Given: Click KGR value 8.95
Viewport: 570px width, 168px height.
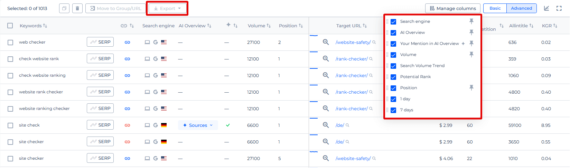Looking at the screenshot, I should click(x=546, y=125).
